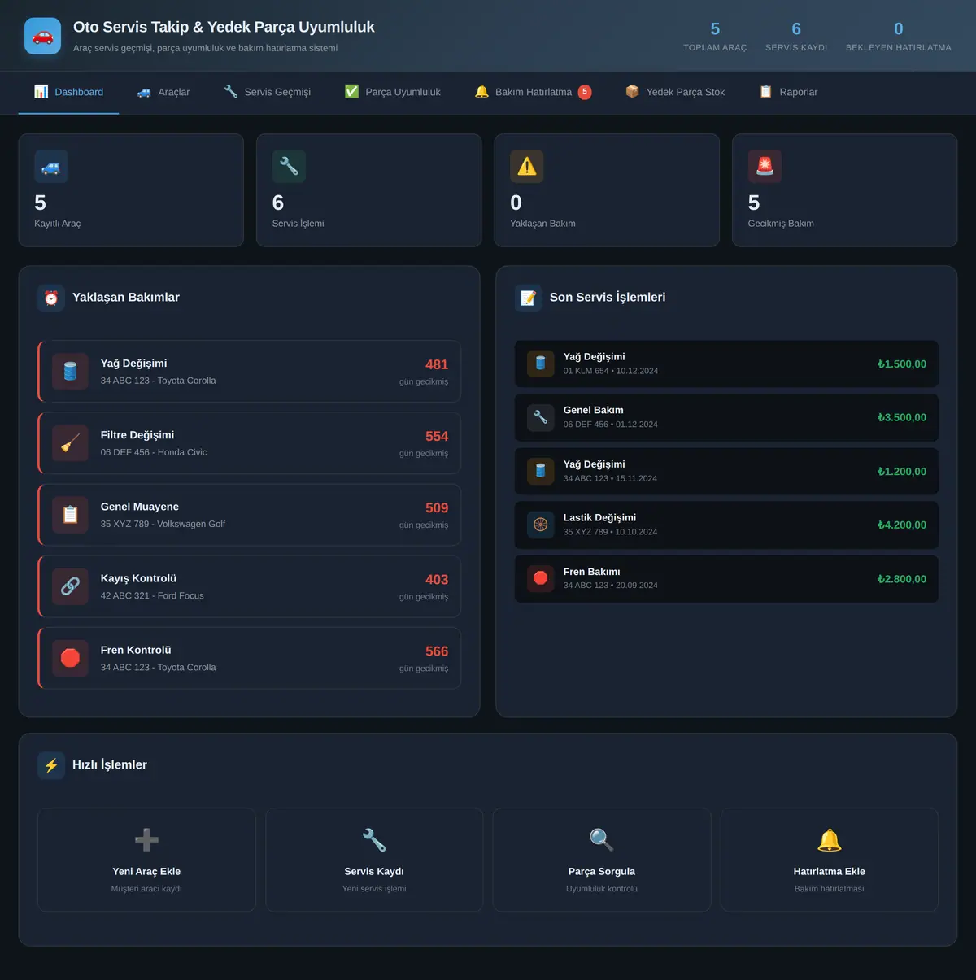Image resolution: width=976 pixels, height=980 pixels.
Task: Click the Hatırlatma Ekle button
Action: pos(830,860)
